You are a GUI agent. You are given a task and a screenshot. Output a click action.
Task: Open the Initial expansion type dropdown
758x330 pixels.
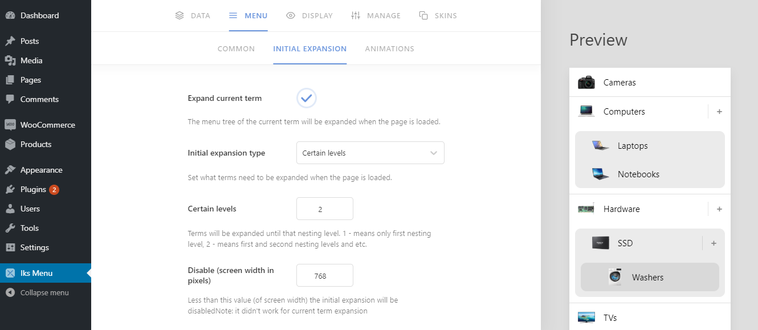(x=370, y=153)
